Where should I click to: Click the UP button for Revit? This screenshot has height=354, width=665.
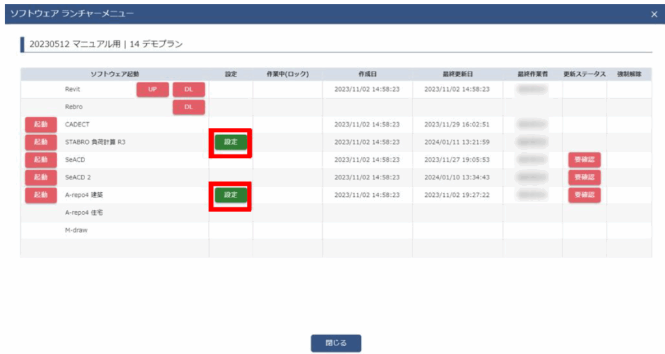tap(153, 90)
